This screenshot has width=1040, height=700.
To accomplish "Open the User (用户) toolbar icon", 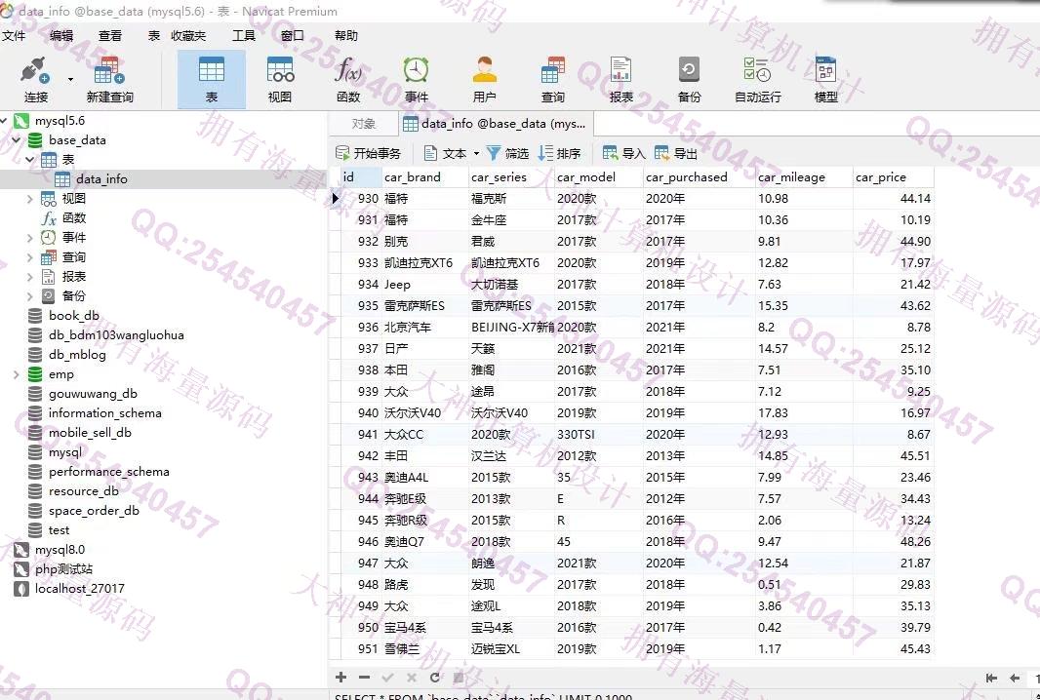I will click(484, 79).
